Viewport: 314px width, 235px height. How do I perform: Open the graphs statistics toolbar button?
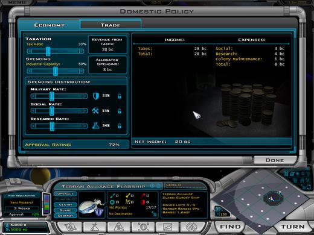167,227
